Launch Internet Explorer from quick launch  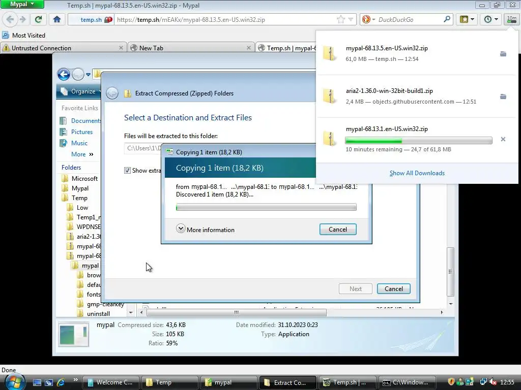61,382
